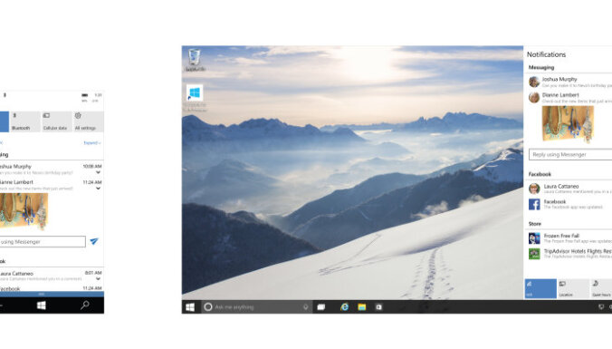Viewport: 612px width, 349px height.
Task: Tap the phone's search magnifier button
Action: coord(85,305)
